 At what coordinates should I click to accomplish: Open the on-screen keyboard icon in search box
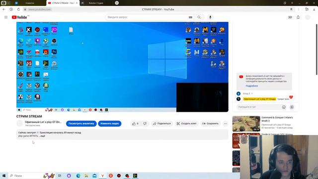[x=190, y=17]
